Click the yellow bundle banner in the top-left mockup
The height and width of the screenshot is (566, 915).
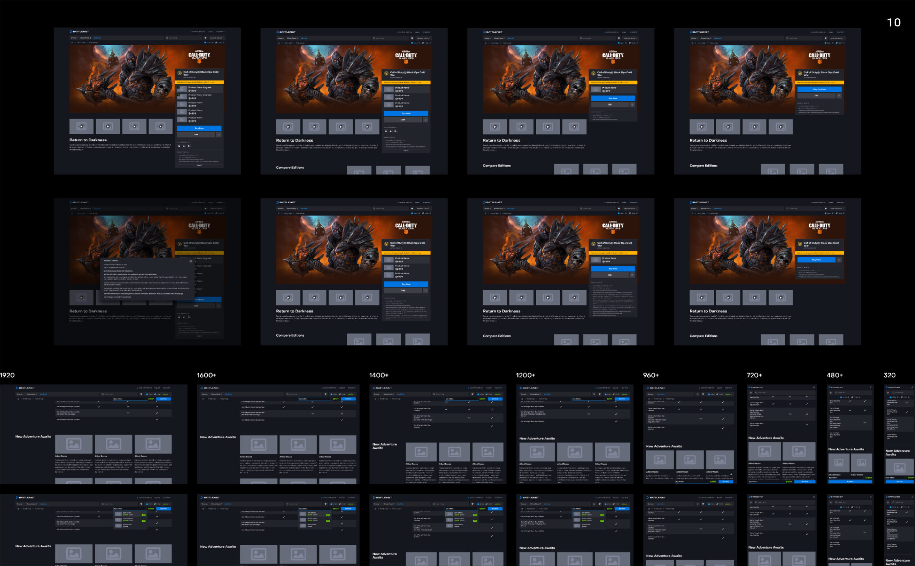pyautogui.click(x=200, y=82)
